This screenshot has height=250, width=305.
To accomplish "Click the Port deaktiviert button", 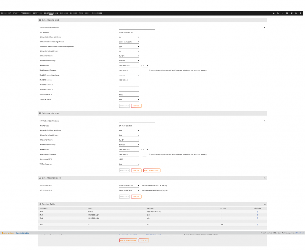I will pyautogui.click(x=152, y=170).
